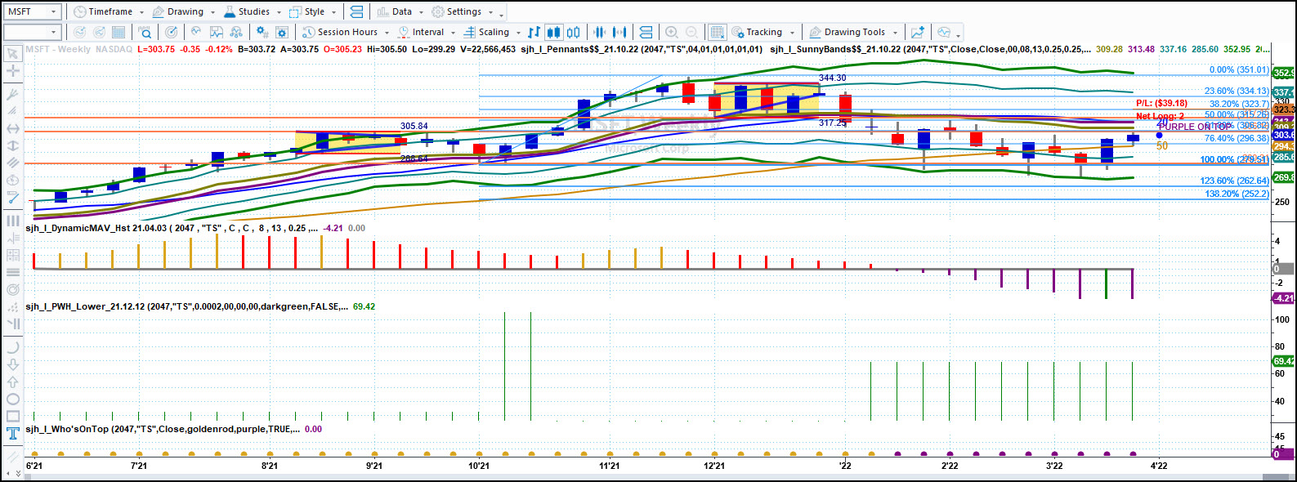Open the Studies menu
Image resolution: width=1297 pixels, height=482 pixels.
click(253, 11)
